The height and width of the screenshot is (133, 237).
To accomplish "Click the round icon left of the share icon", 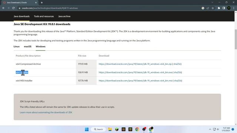I will (x=203, y=8).
